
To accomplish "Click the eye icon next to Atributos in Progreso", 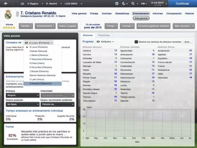I will (x=98, y=42).
